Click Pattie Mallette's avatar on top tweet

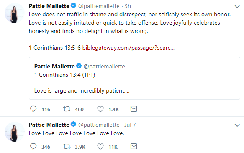(x=15, y=13)
